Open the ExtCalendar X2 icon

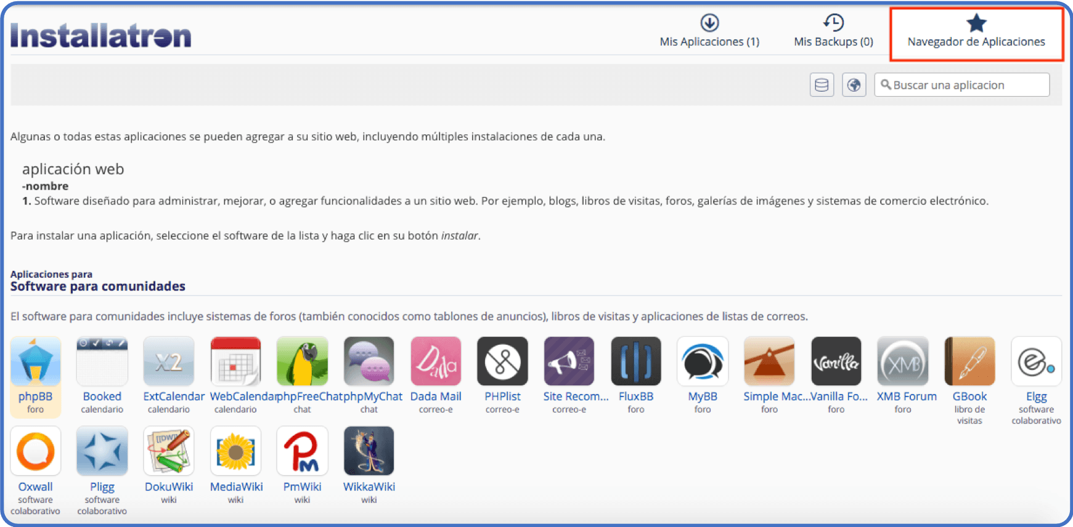[x=169, y=361]
